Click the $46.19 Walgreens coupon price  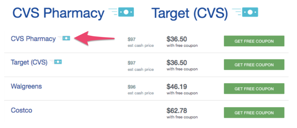click(177, 87)
